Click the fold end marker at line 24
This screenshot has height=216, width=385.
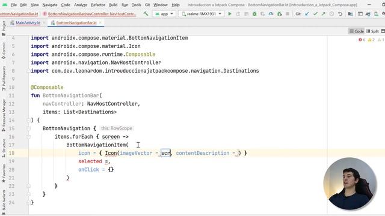pyautogui.click(x=28, y=203)
